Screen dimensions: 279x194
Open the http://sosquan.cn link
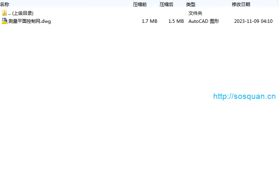click(x=244, y=97)
